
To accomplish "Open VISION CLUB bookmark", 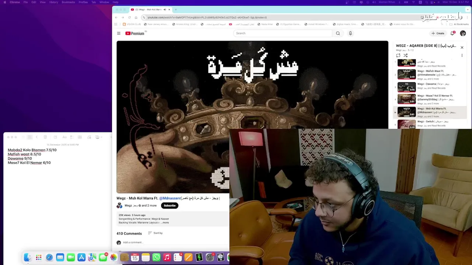I will (x=132, y=24).
